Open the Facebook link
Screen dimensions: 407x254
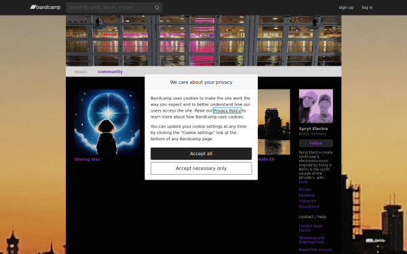tap(307, 196)
